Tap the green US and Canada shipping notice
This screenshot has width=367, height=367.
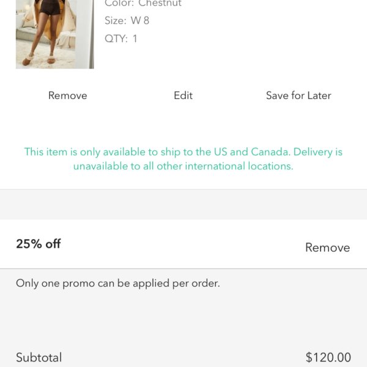pyautogui.click(x=183, y=159)
